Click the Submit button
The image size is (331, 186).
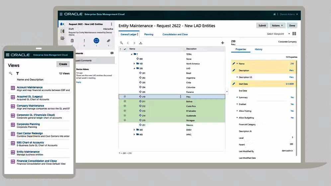[262, 26]
